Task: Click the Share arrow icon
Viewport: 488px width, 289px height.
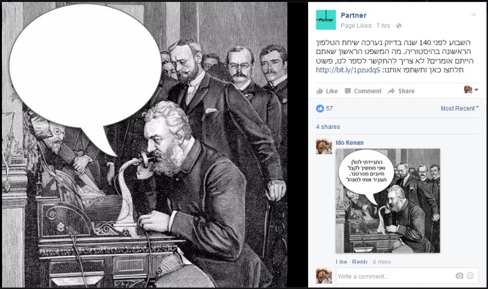Action: pos(391,91)
